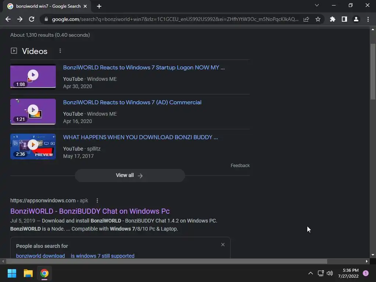
Task: Open a new browser tab
Action: tap(99, 6)
